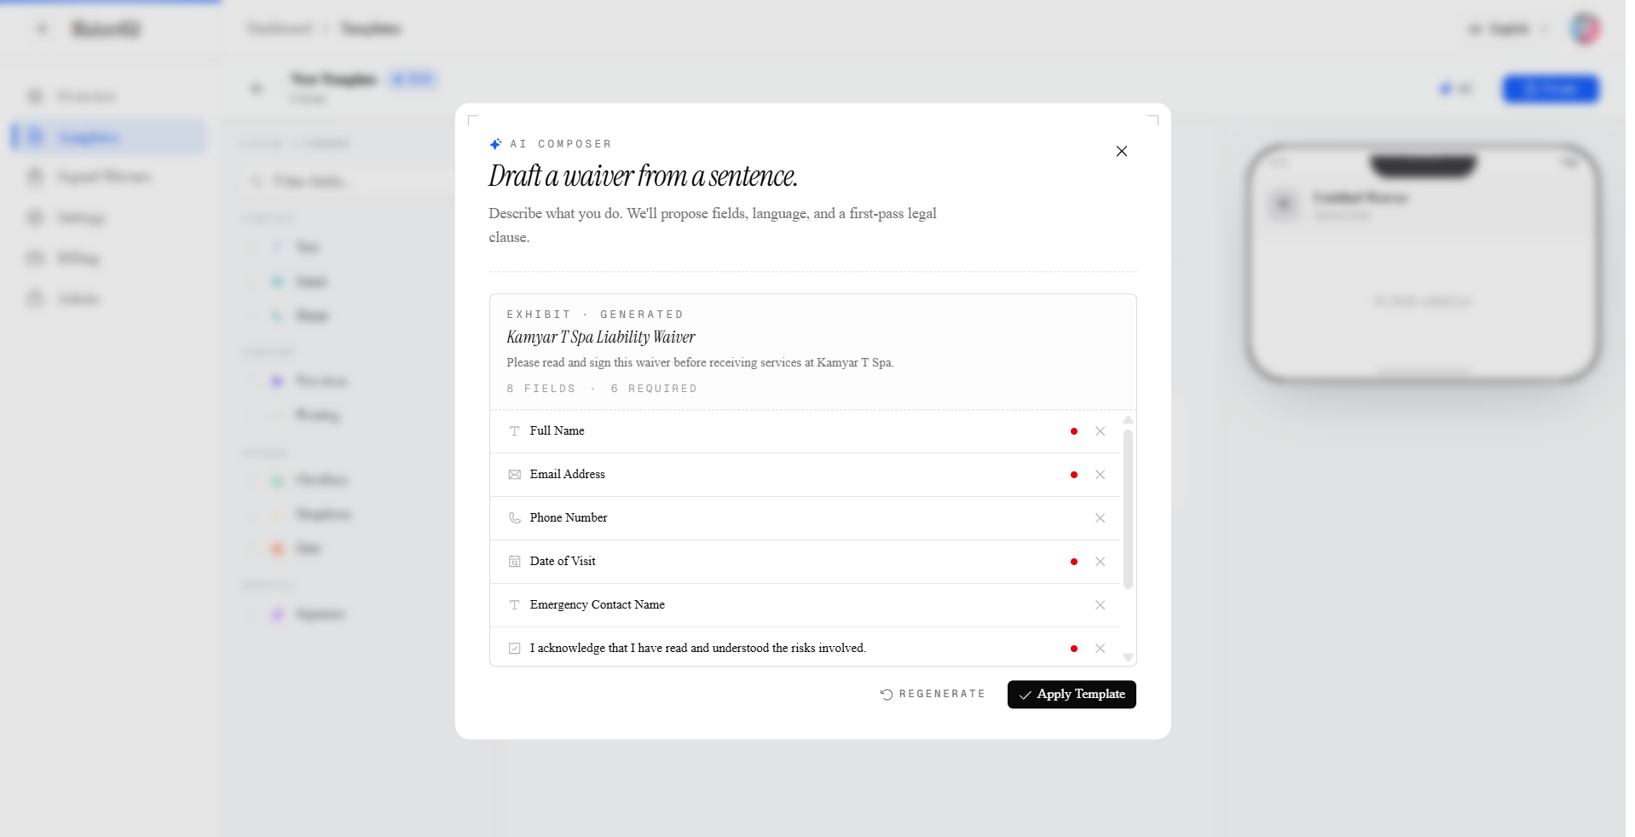Viewport: 1635px width, 837px height.
Task: Remove the Full Name field
Action: tap(1101, 431)
